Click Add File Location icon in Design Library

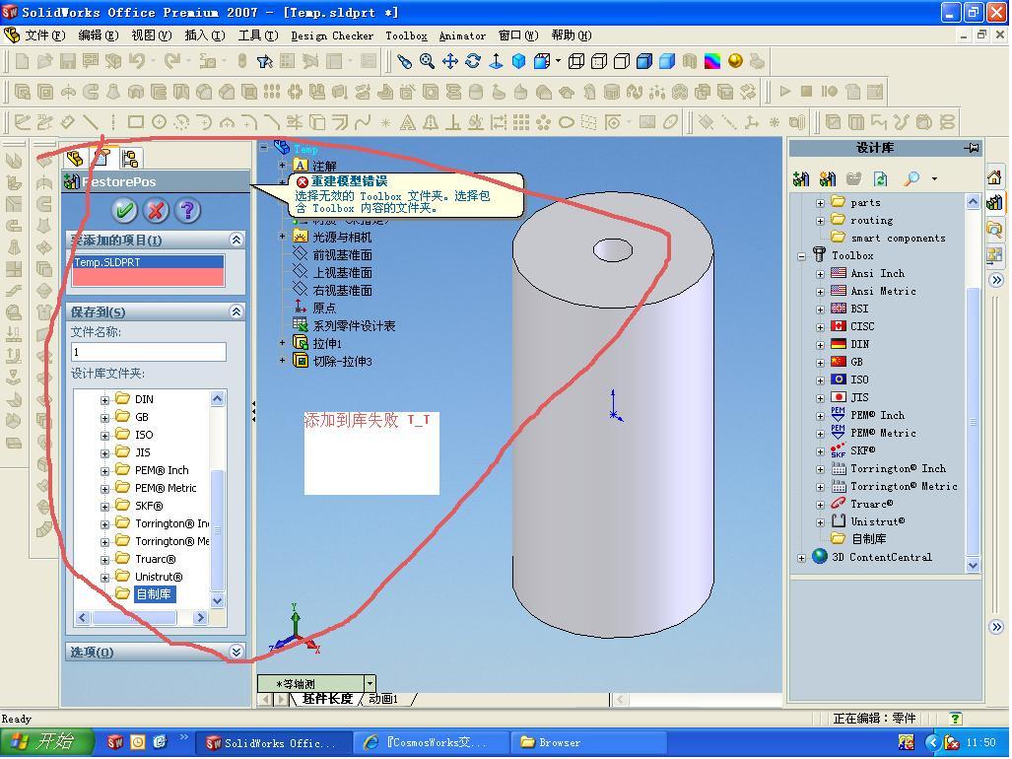pyautogui.click(x=828, y=178)
